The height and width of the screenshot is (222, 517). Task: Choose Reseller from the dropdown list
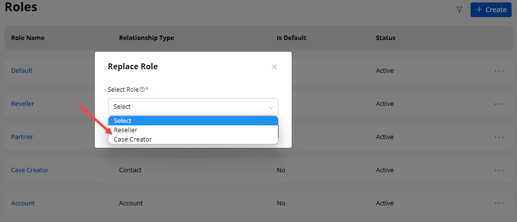[126, 130]
